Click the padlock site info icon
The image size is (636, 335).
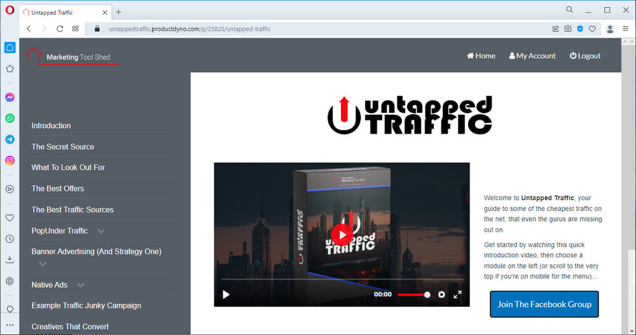point(97,29)
